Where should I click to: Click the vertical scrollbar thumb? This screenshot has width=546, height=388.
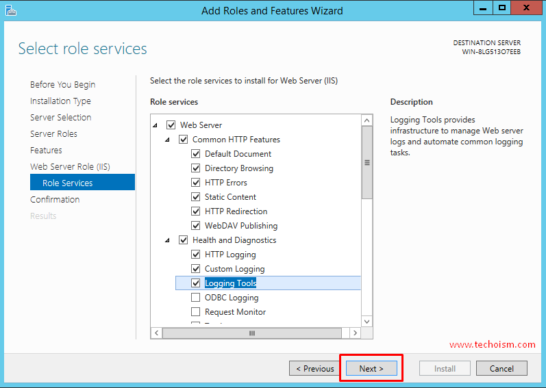pyautogui.click(x=367, y=163)
